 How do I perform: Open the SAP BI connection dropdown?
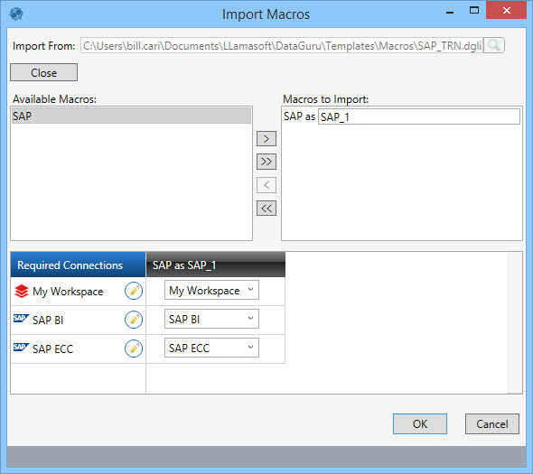pyautogui.click(x=211, y=319)
